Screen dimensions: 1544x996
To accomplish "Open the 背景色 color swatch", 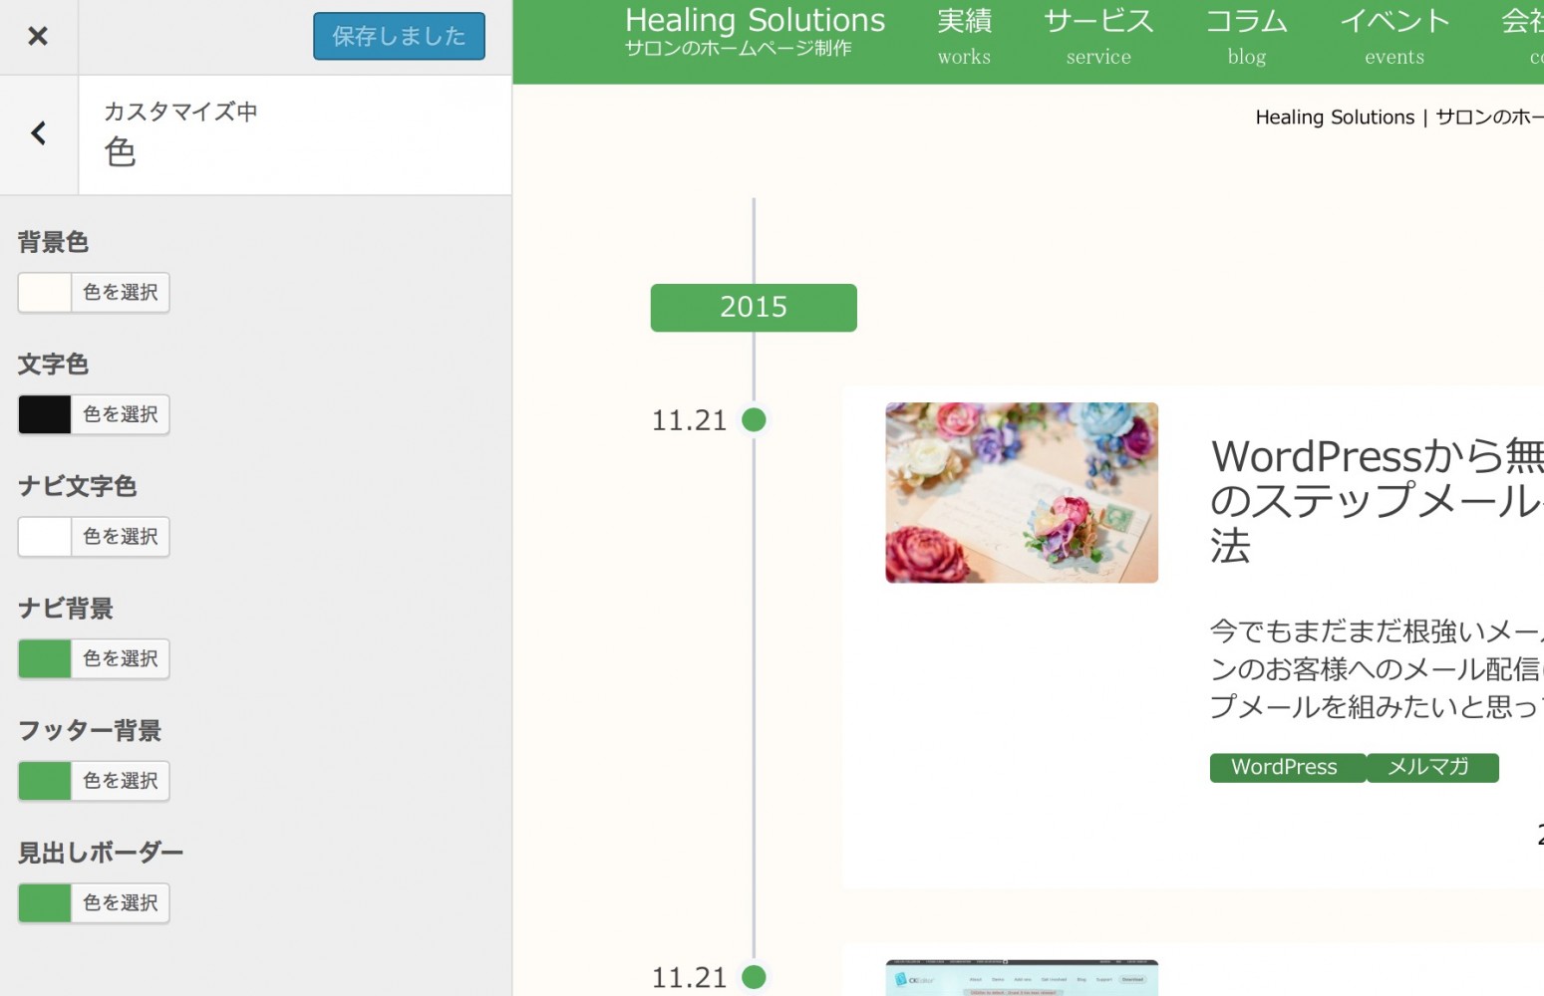I will [x=45, y=293].
